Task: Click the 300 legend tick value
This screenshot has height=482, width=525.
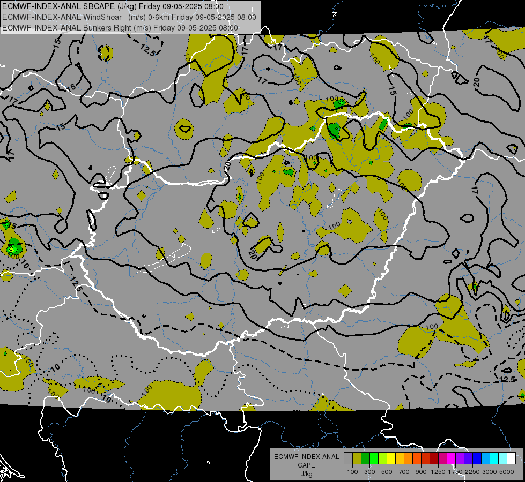Action: pyautogui.click(x=369, y=472)
